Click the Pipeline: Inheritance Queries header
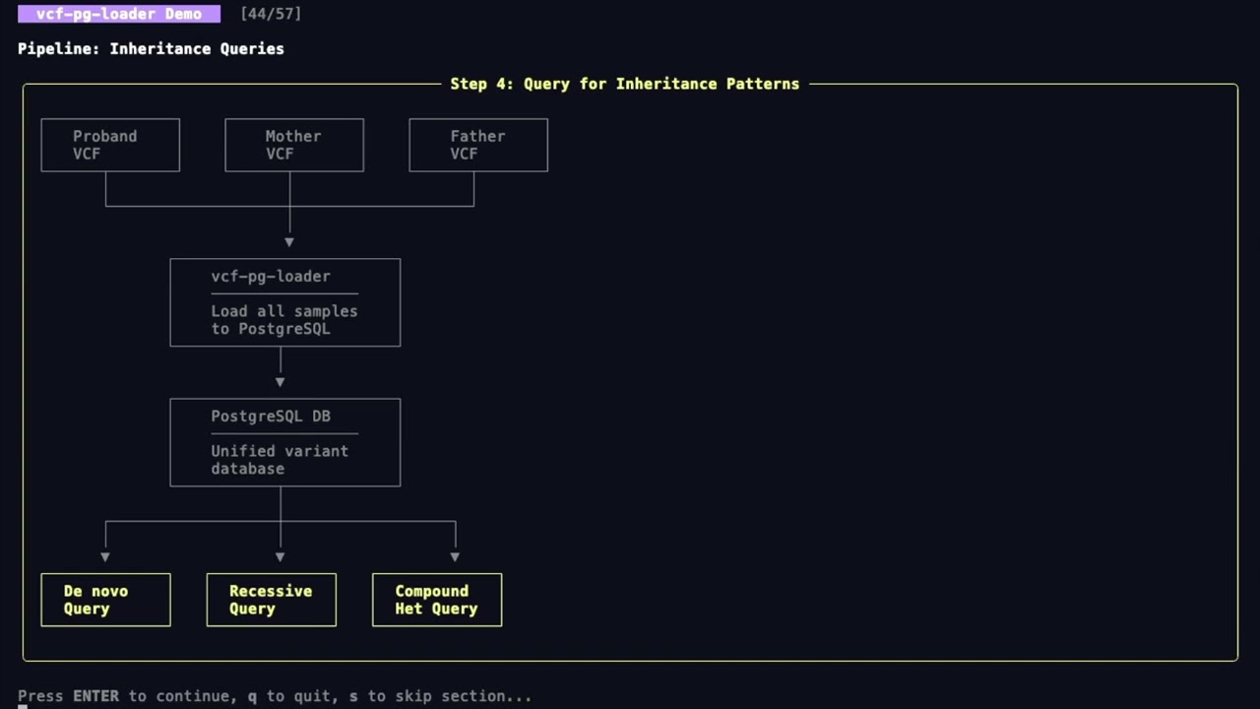The height and width of the screenshot is (709, 1260). [x=151, y=48]
